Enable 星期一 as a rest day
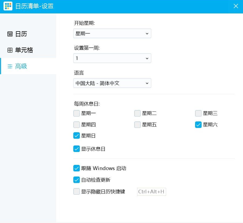Image resolution: width=243 pixels, height=223 pixels. point(77,113)
